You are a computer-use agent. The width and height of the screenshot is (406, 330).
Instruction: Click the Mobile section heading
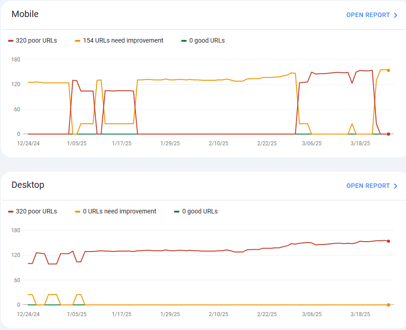click(25, 14)
